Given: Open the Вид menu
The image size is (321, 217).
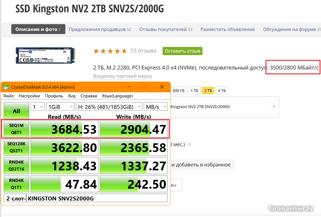Looking at the screenshot, I should tap(72, 96).
